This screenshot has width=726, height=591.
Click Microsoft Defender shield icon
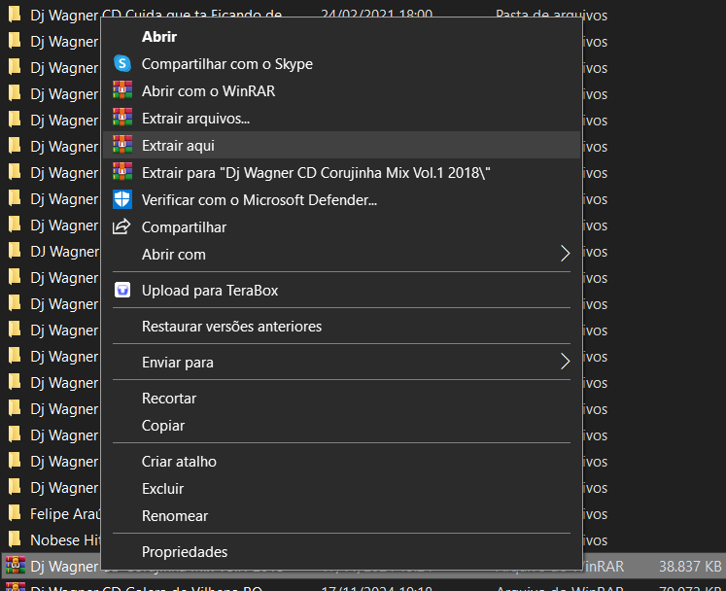click(x=122, y=200)
